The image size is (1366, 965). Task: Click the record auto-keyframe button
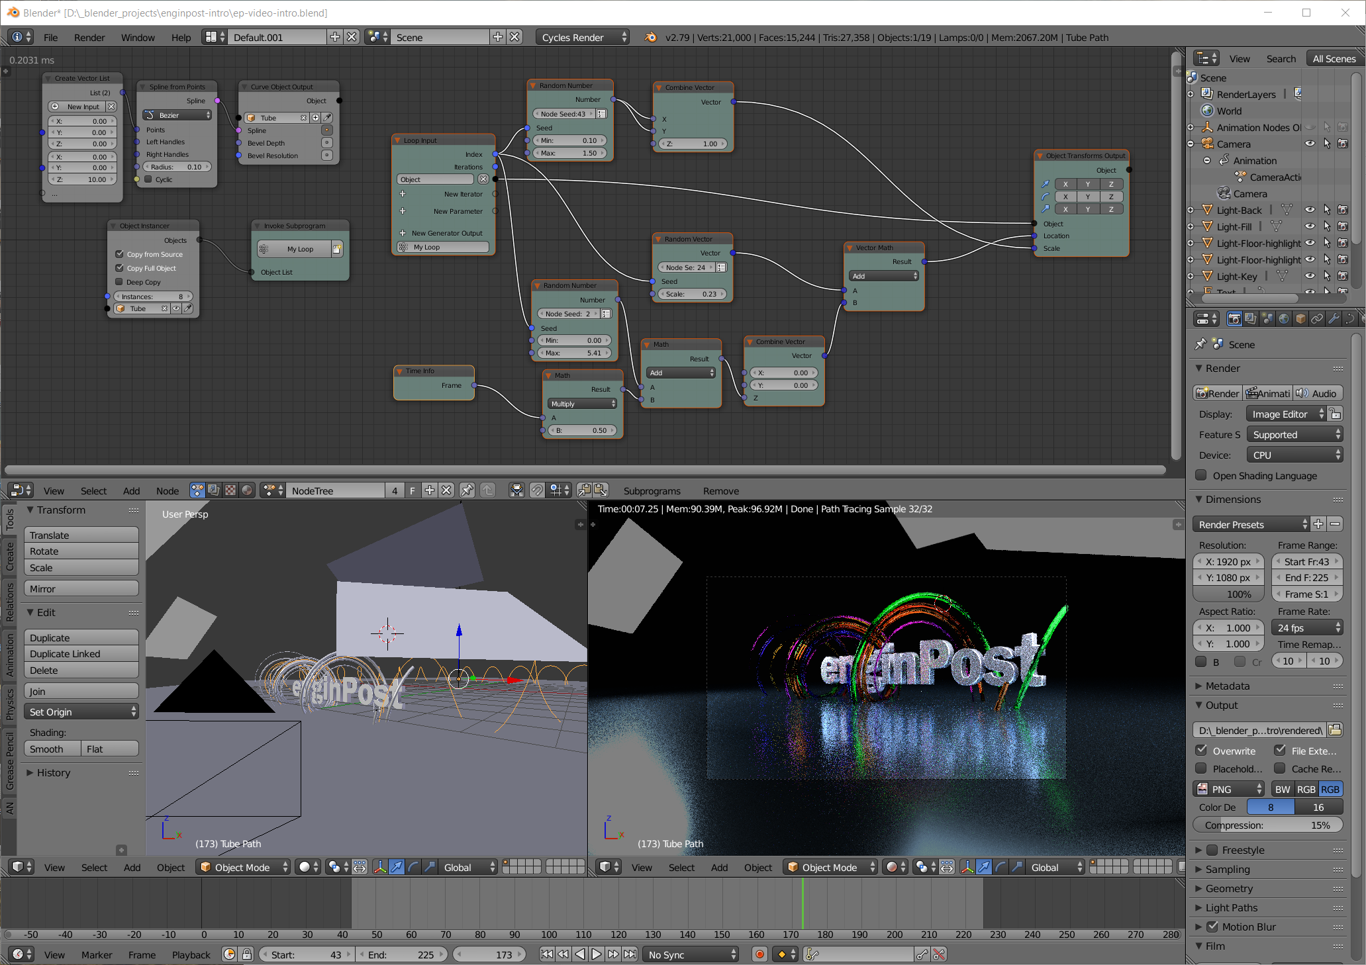759,954
